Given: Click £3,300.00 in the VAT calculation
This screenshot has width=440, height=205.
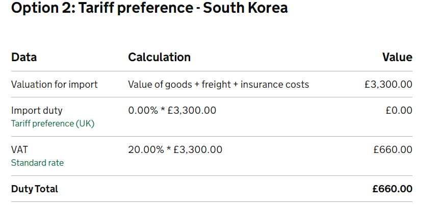Looking at the screenshot, I should click(198, 149).
